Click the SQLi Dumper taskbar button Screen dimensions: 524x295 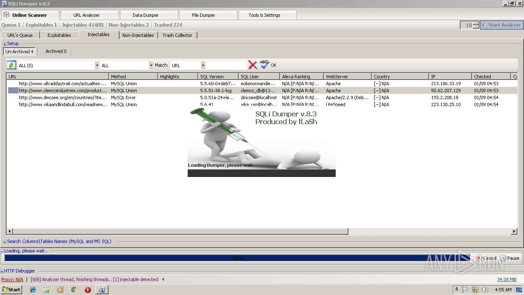[x=102, y=290]
